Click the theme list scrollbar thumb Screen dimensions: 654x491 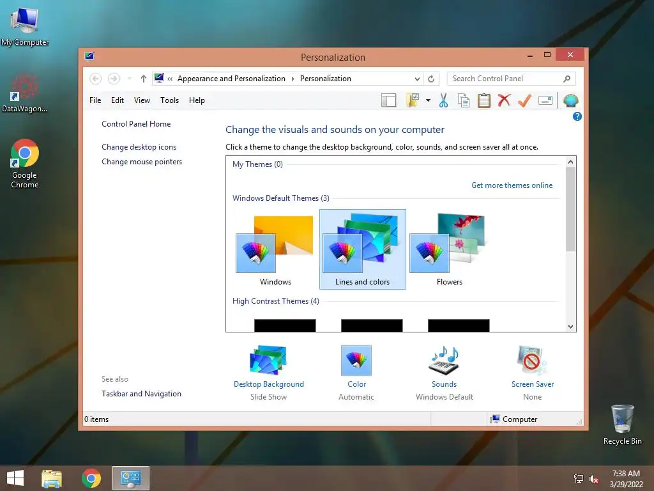coord(570,209)
